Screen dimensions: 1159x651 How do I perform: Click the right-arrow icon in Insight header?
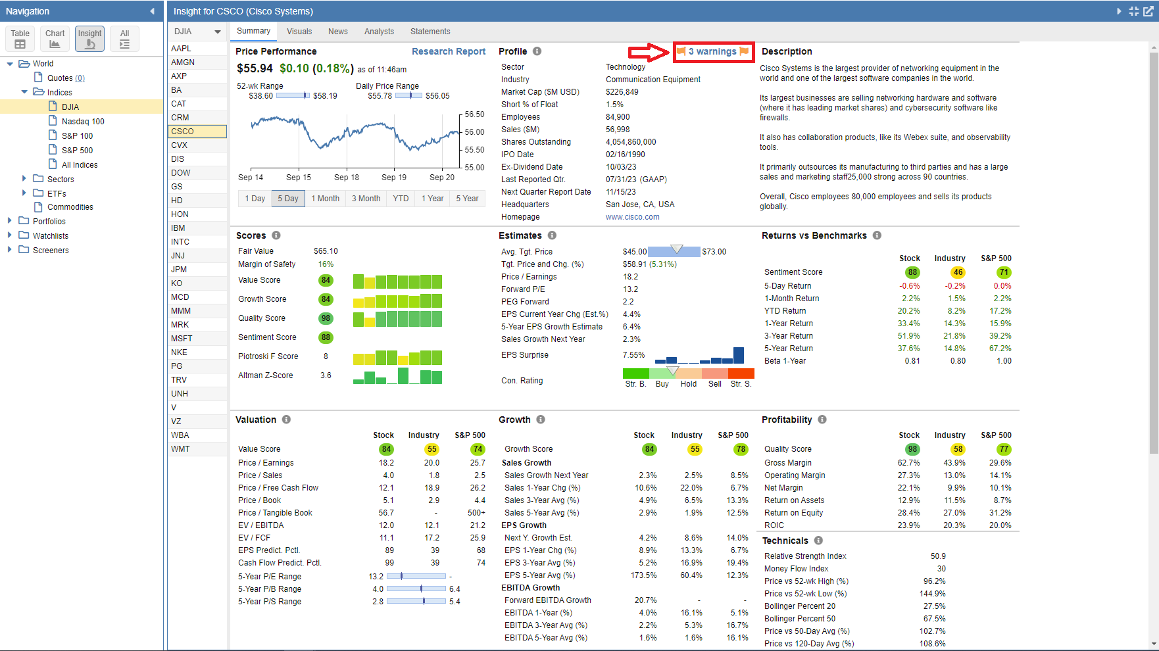1119,11
